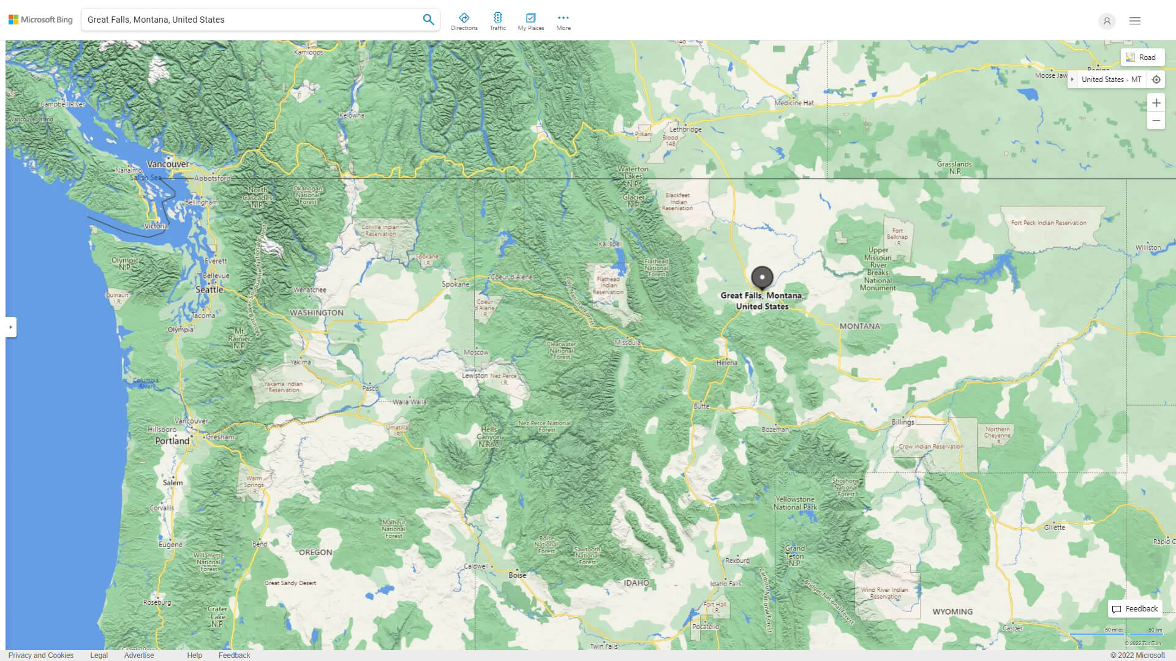Open the Feedback speech-bubble icon

coord(1116,608)
